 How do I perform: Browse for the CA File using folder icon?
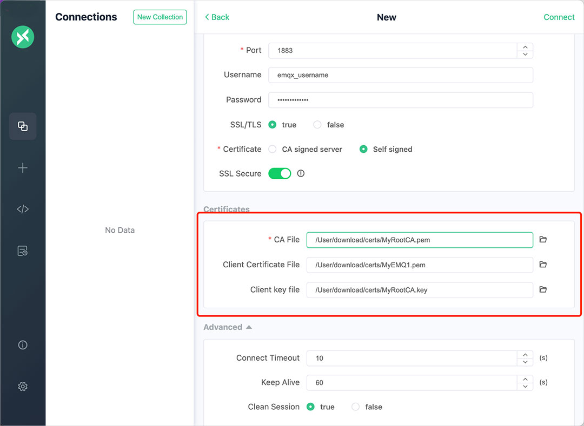543,239
